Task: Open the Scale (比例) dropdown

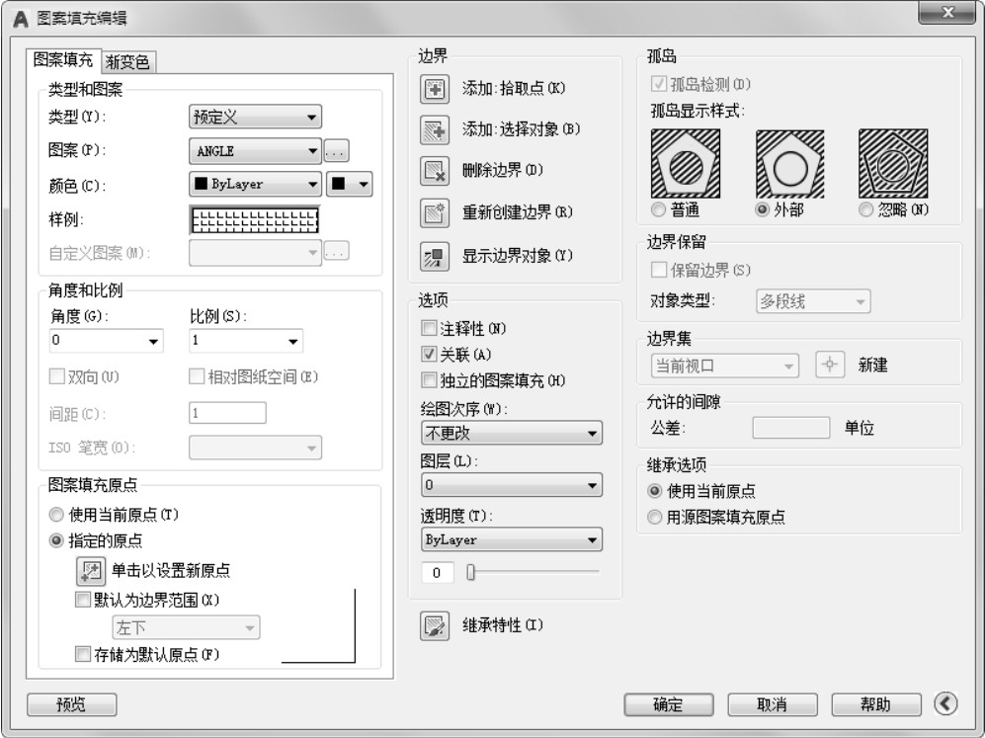Action: [x=246, y=341]
